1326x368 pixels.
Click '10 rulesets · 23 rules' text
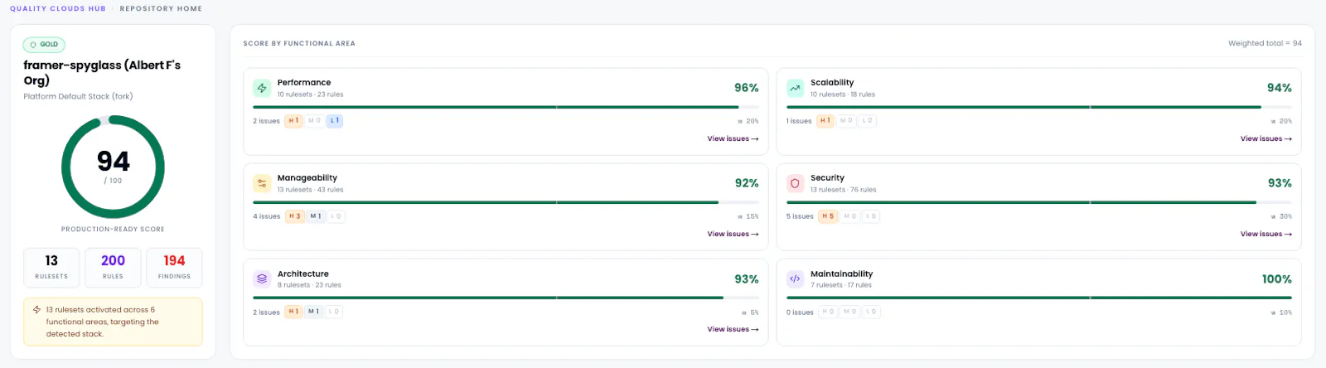(310, 94)
